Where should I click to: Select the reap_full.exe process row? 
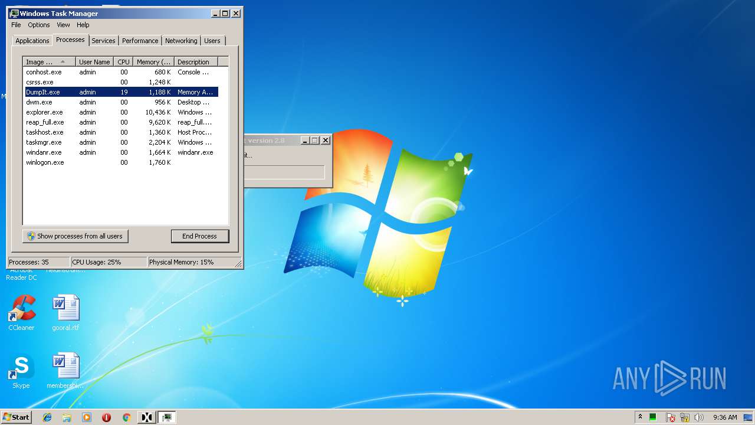click(x=121, y=122)
